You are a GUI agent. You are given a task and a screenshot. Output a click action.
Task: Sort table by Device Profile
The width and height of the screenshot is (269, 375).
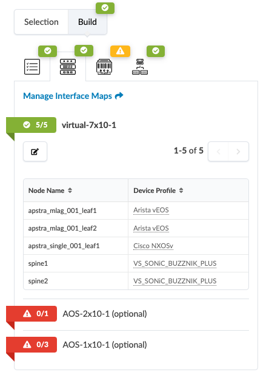pos(181,191)
